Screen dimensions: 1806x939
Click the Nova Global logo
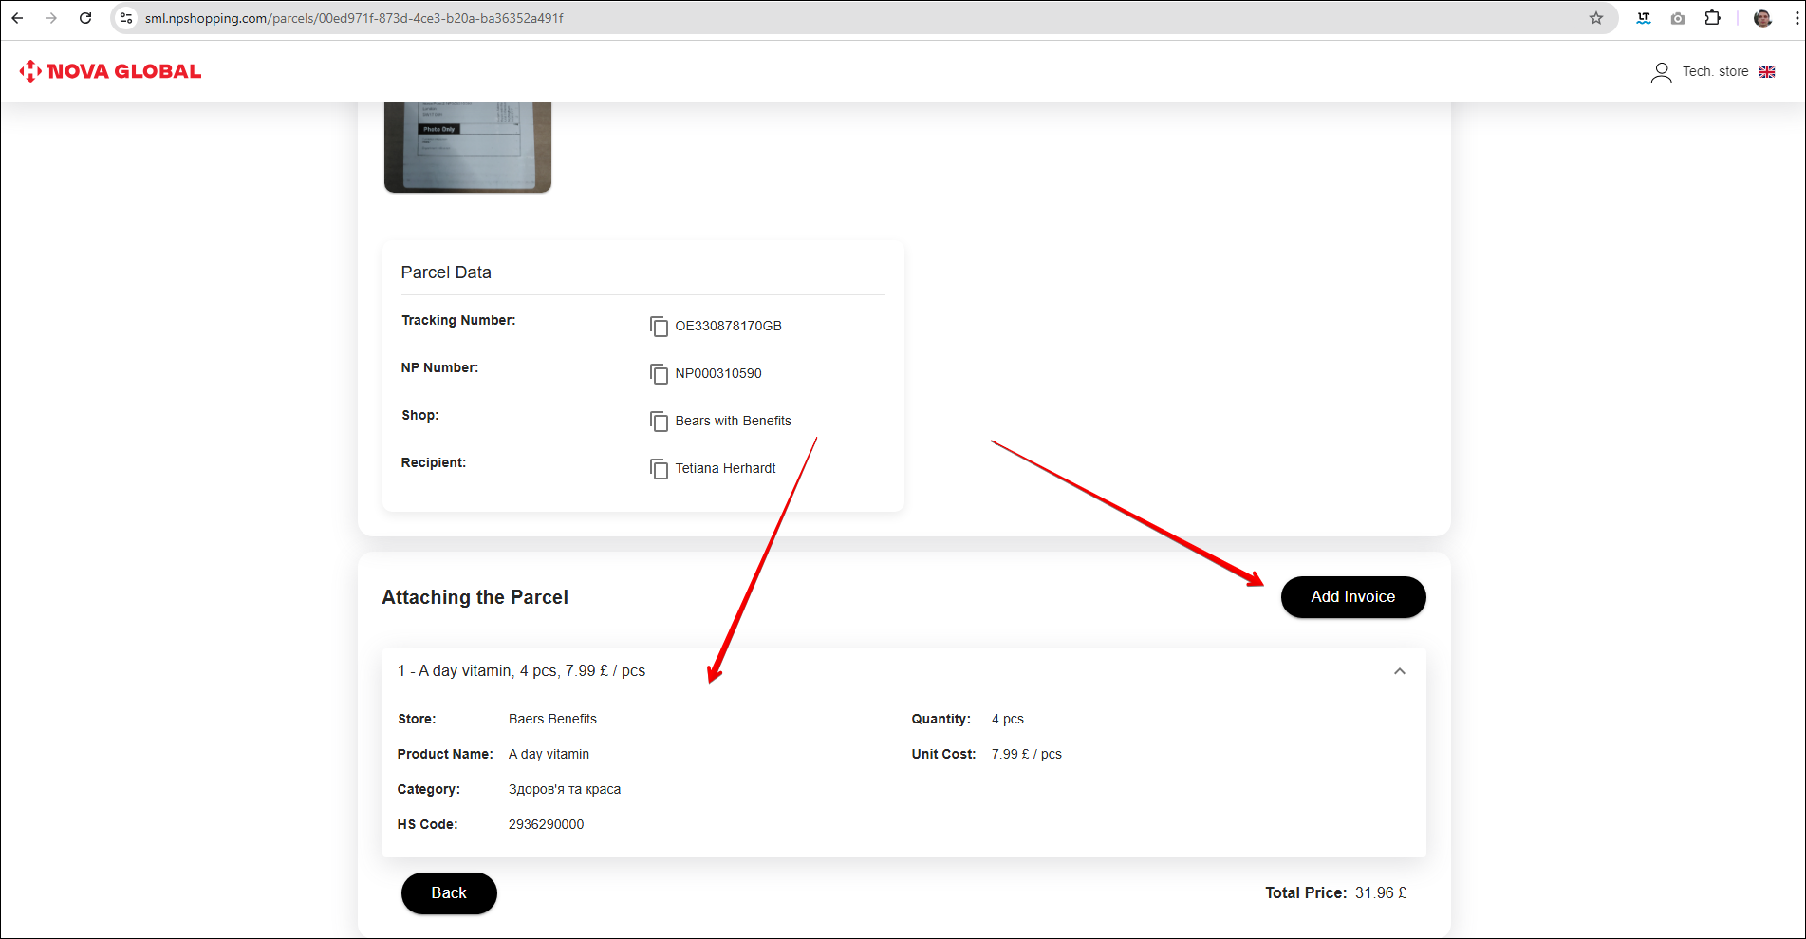tap(111, 71)
